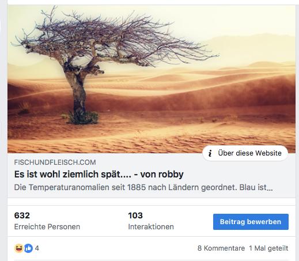
Task: Click the info icon on website badge
Action: point(210,153)
